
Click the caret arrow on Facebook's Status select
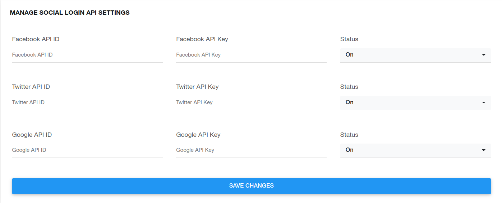click(484, 55)
